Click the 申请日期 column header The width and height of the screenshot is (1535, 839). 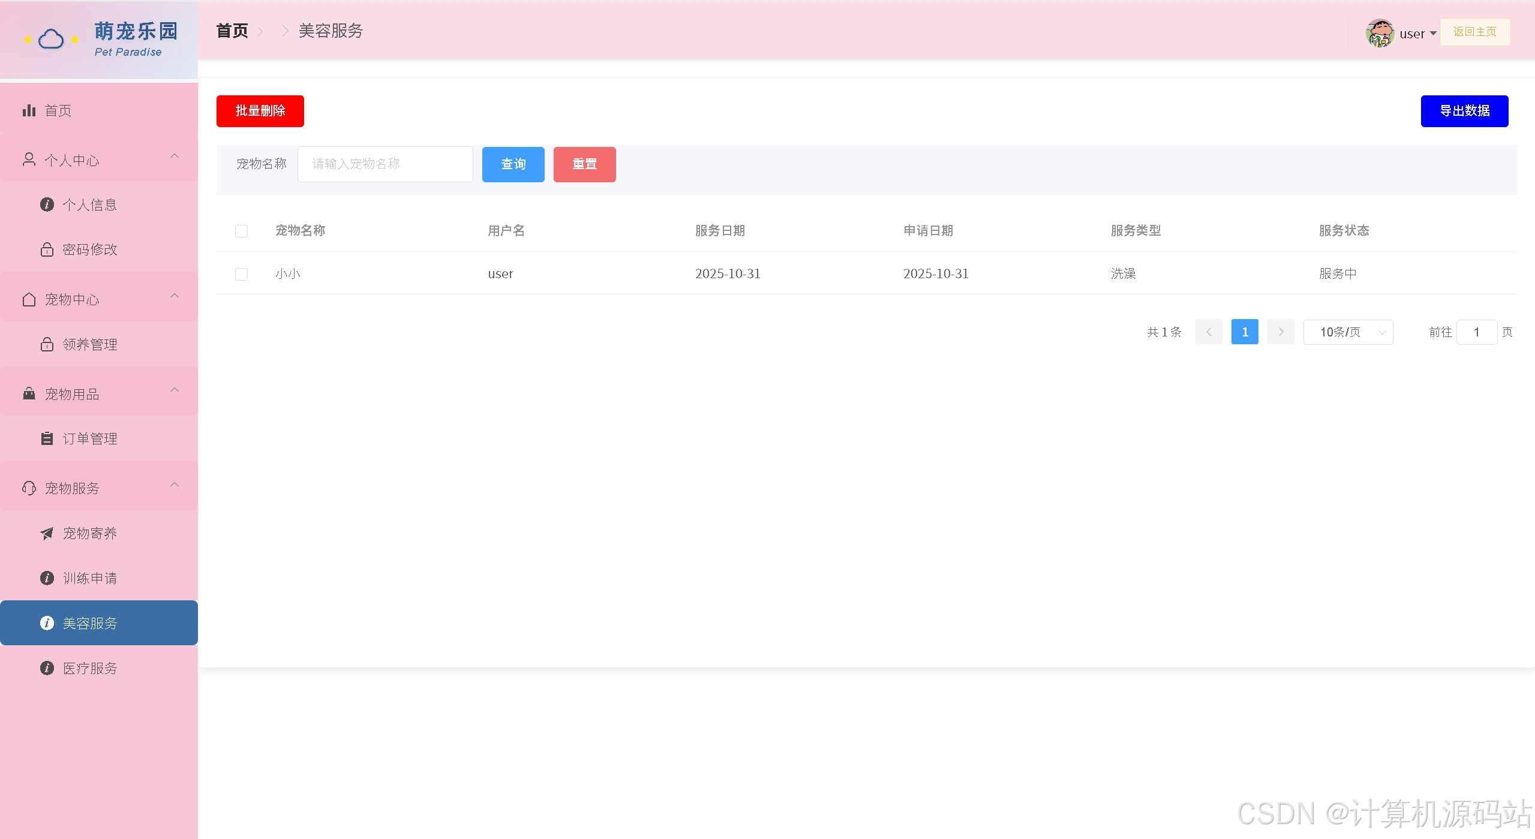click(x=928, y=231)
